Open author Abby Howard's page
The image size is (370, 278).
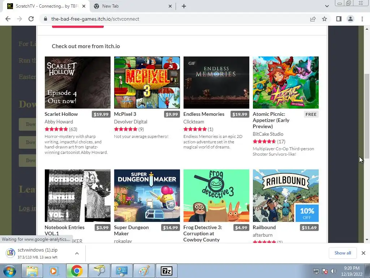pyautogui.click(x=59, y=122)
